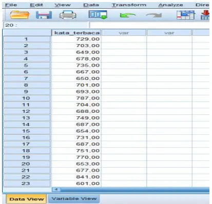Switch to Data View tab
Viewport: 212px width, 204px height.
[26, 199]
